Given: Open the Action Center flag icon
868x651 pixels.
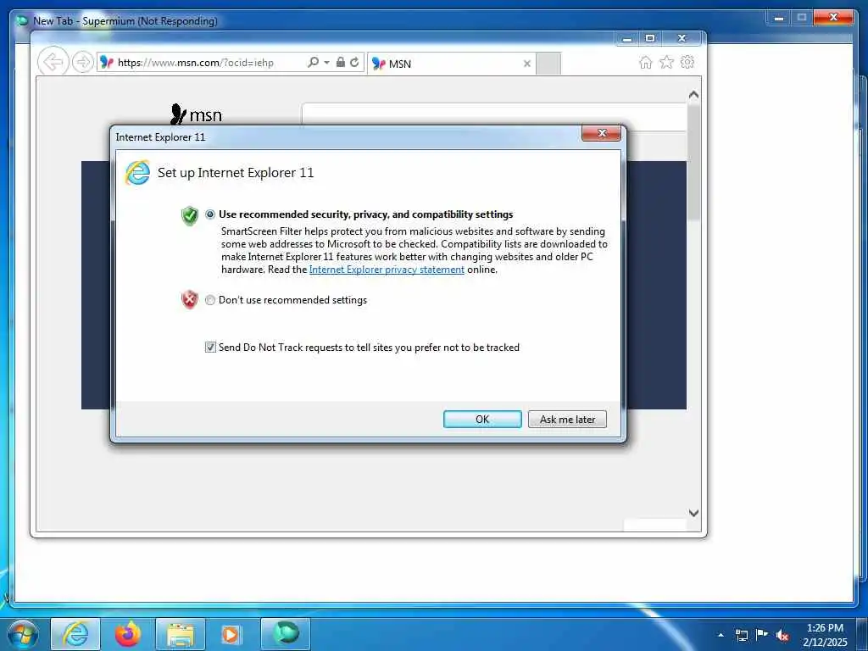Looking at the screenshot, I should coord(762,635).
